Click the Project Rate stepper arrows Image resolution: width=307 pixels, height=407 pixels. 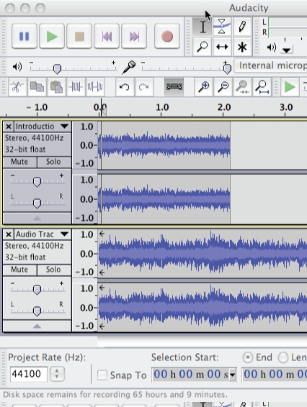pyautogui.click(x=57, y=374)
